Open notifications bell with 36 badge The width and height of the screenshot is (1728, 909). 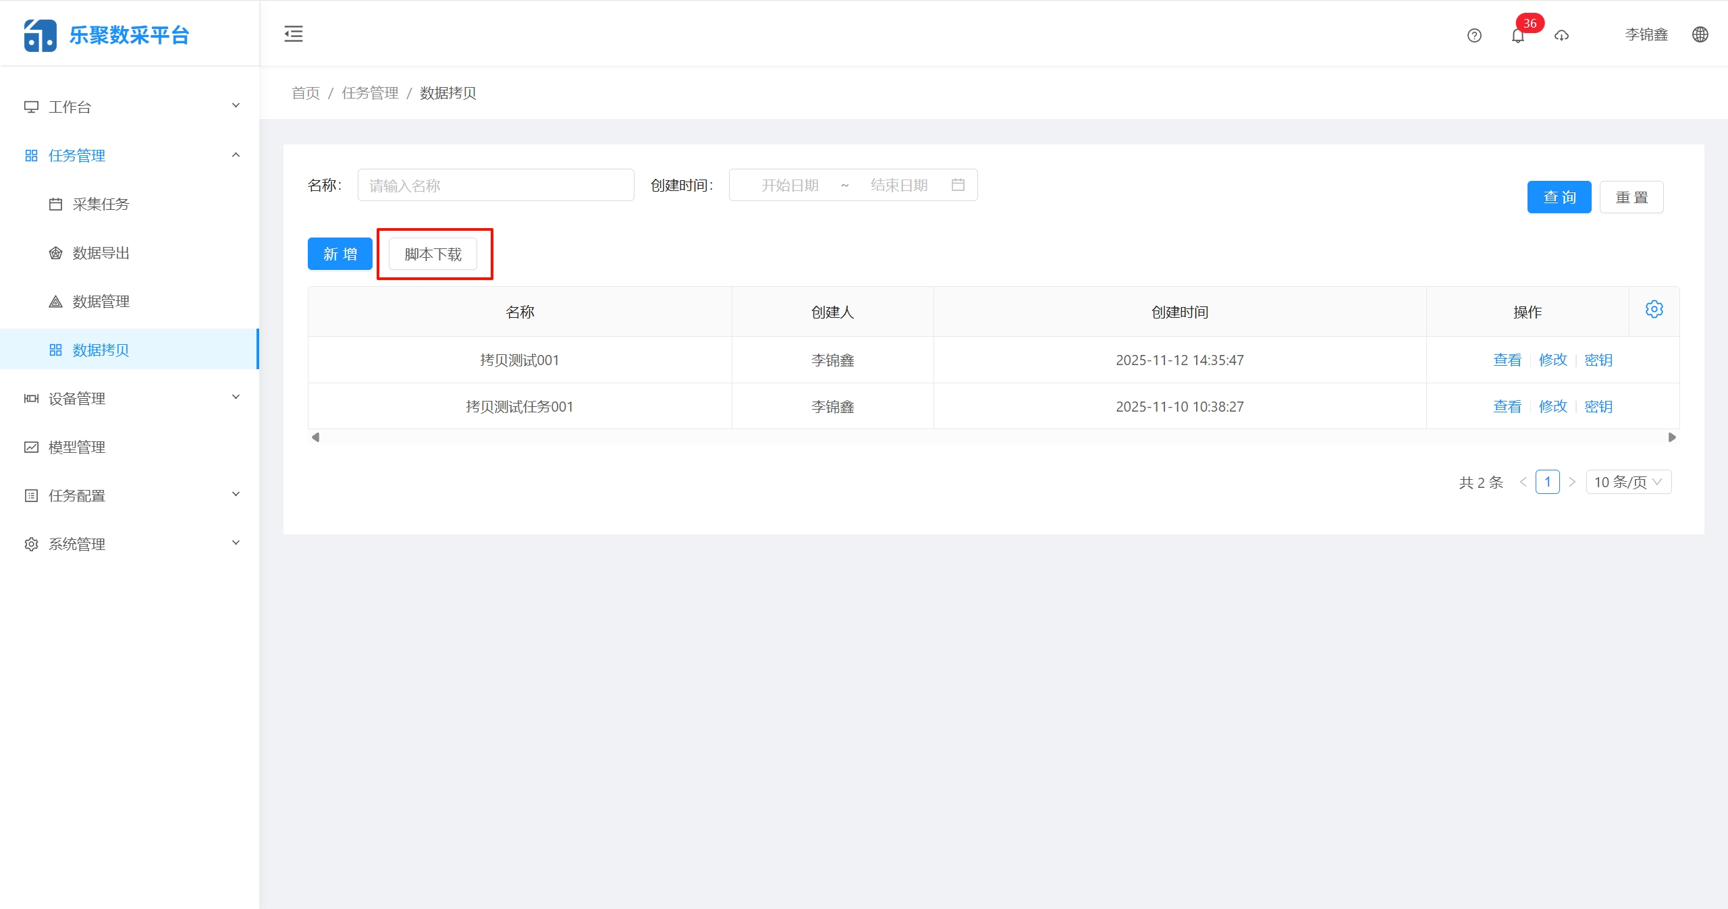coord(1518,36)
